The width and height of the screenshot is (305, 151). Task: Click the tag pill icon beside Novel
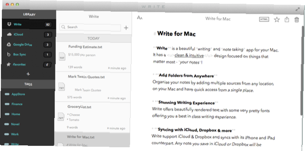pyautogui.click(x=6, y=124)
